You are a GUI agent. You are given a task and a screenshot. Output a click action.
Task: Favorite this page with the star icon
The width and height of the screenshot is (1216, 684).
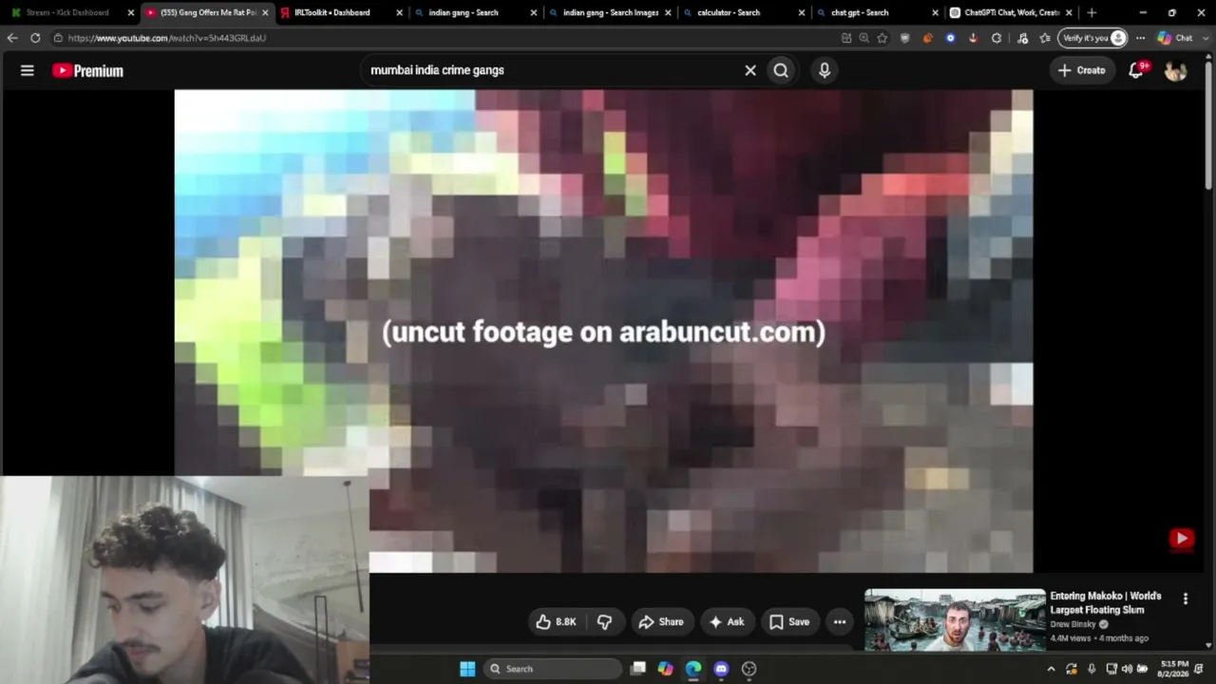click(882, 38)
